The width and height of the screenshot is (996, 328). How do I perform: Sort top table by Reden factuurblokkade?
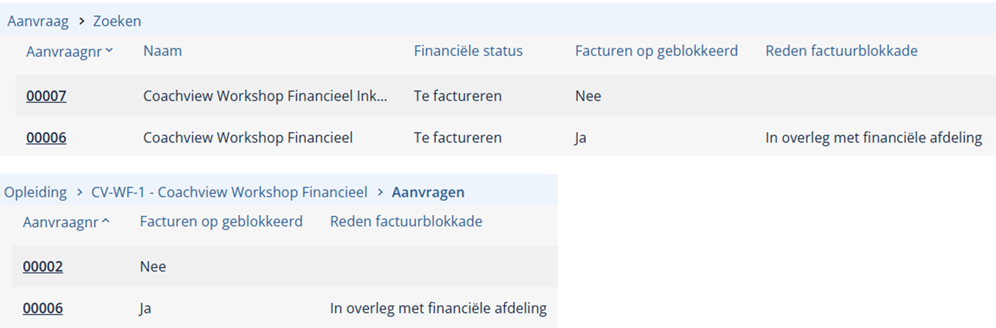(841, 51)
